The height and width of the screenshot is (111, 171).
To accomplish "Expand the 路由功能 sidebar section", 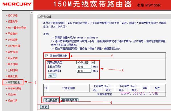I will pos(13,76).
